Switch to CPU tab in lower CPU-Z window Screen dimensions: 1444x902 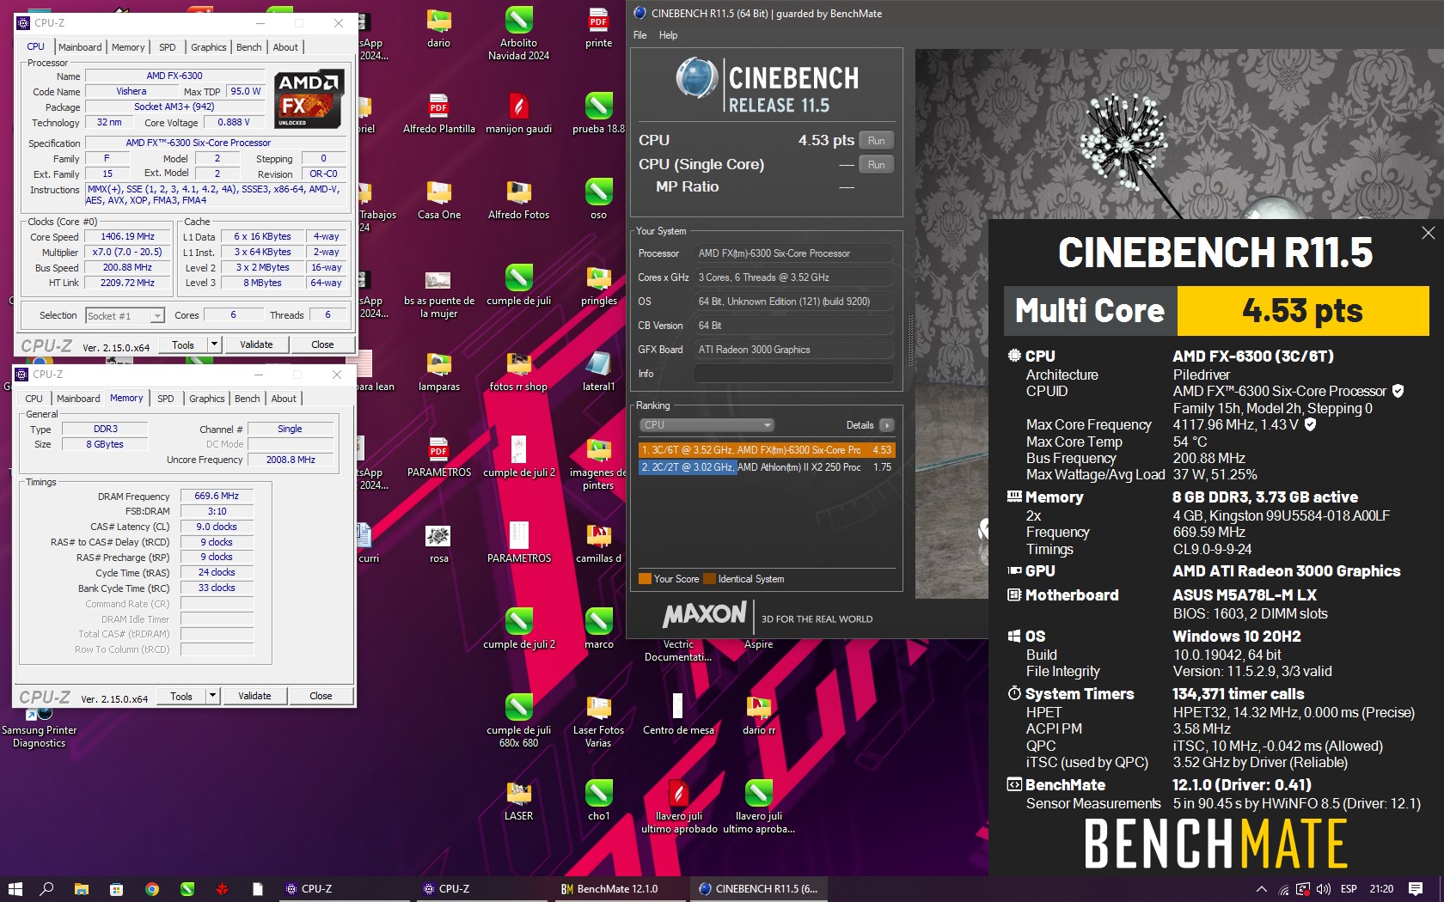[x=34, y=399]
